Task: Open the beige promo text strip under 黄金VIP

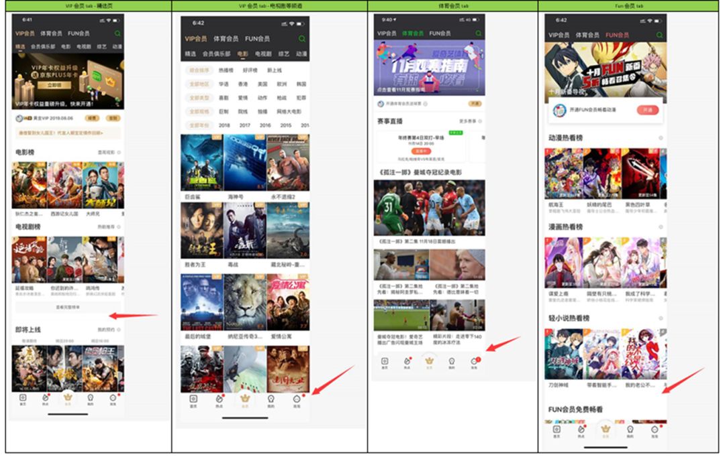Action: [x=68, y=133]
